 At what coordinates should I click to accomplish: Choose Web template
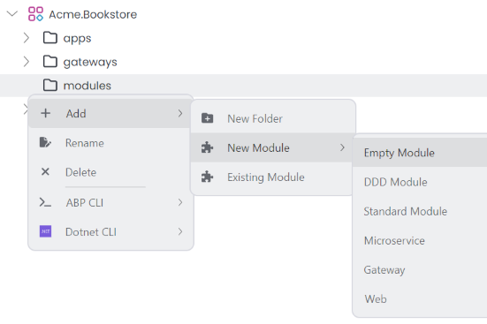pyautogui.click(x=420, y=298)
